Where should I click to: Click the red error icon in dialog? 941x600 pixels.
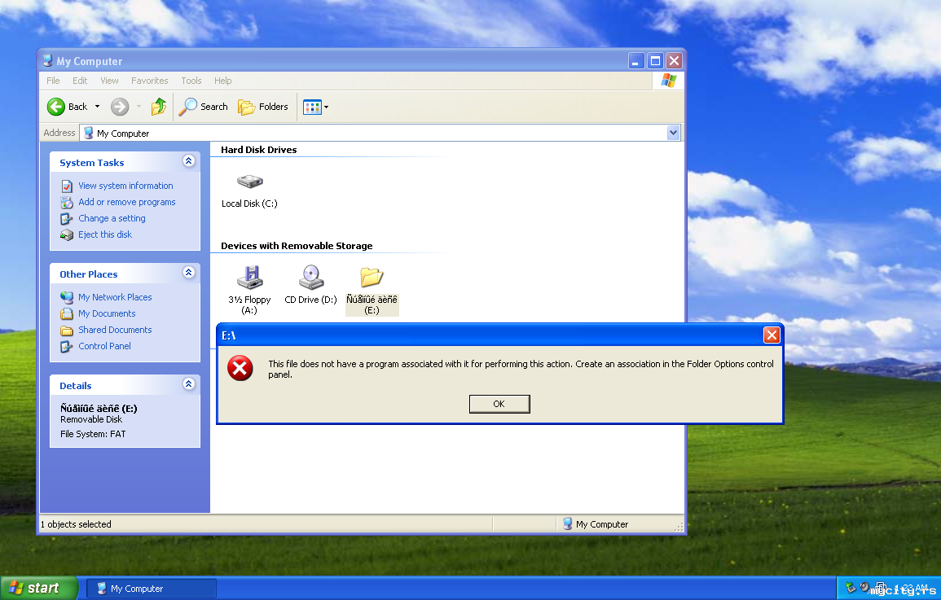pos(240,368)
